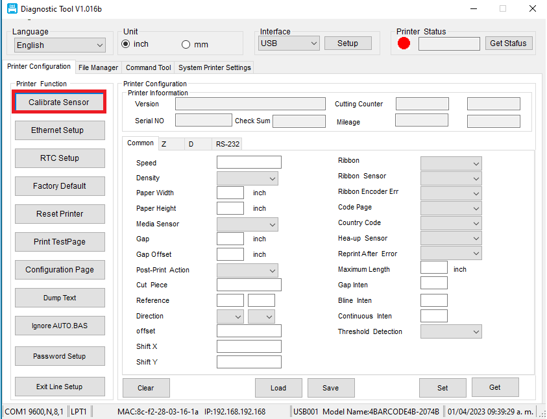Screen dimensions: 547x419
Task: Expand the Hea-up Sensor dropdown
Action: (451, 239)
